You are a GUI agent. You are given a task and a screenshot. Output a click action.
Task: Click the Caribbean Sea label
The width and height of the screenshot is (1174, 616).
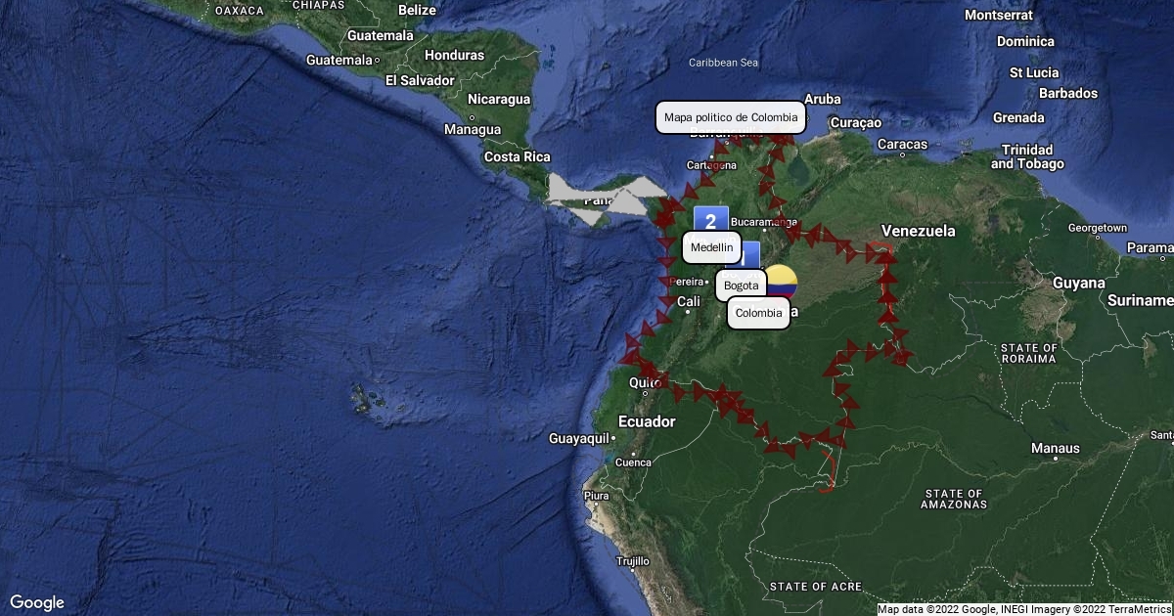point(723,63)
